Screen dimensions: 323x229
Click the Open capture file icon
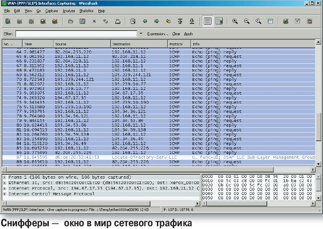click(x=70, y=21)
